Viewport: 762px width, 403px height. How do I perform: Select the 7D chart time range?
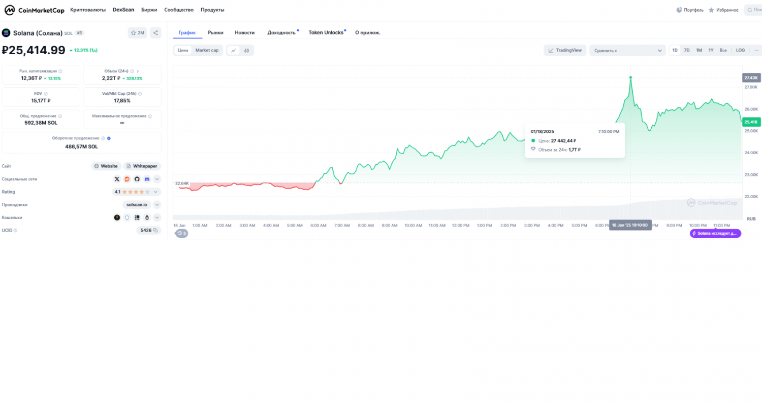point(686,50)
